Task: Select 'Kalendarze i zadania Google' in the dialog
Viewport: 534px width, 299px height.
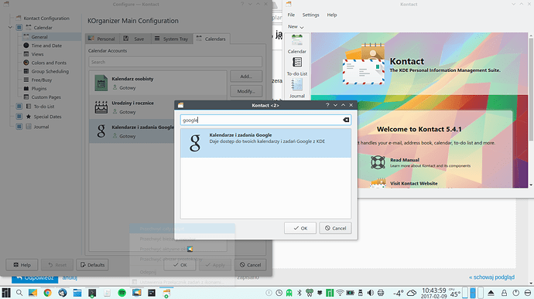Action: tap(265, 143)
